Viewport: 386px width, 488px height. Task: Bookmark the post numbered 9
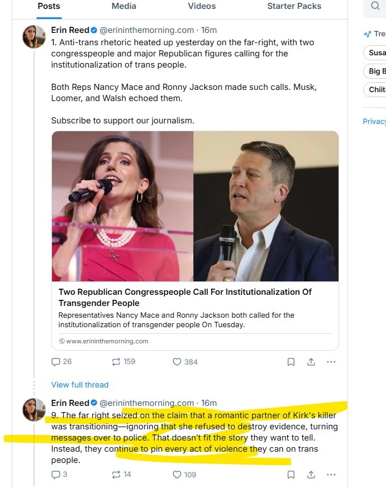click(x=291, y=475)
